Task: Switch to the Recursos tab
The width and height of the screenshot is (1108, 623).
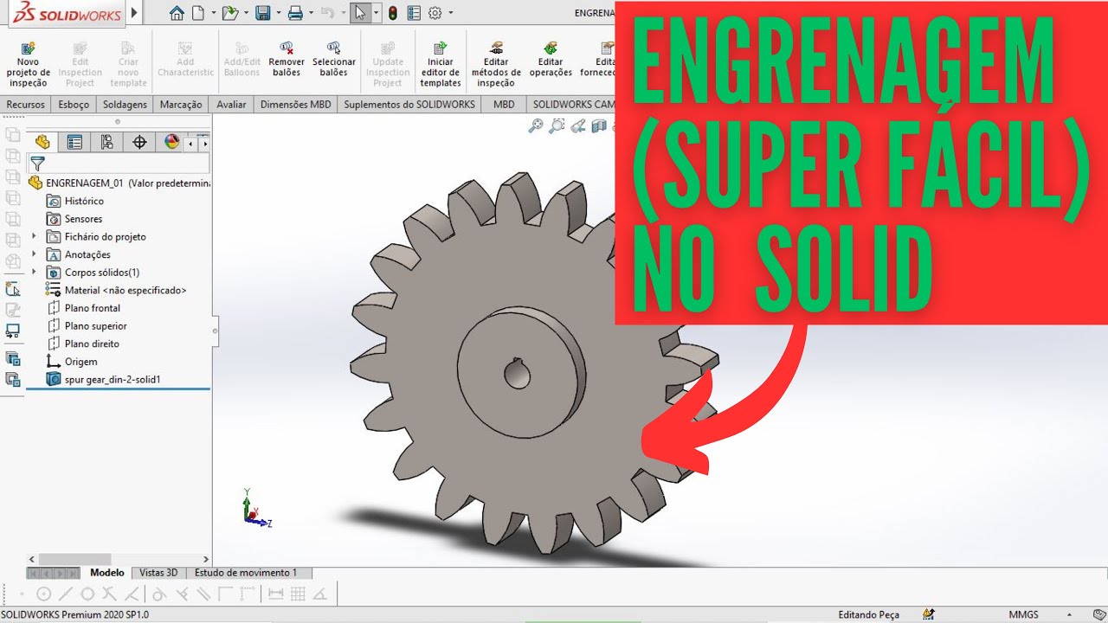Action: (25, 105)
